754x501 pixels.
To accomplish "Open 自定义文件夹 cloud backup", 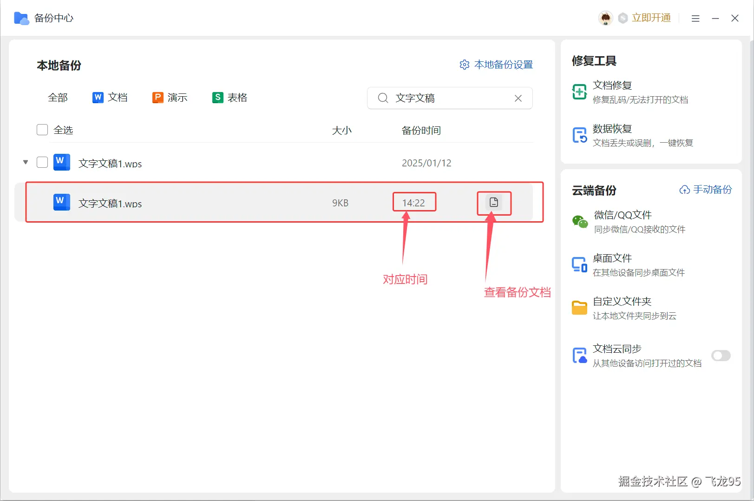I will point(624,308).
